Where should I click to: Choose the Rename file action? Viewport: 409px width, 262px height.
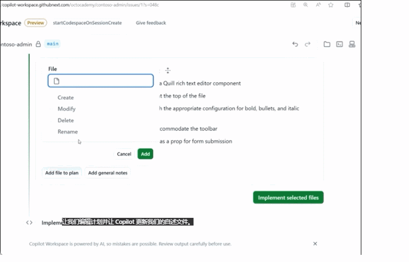68,132
